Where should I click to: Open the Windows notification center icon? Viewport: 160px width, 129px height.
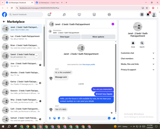(x=156, y=126)
